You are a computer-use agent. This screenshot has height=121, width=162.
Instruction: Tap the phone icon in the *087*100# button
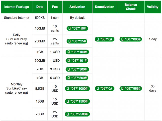point(69,52)
